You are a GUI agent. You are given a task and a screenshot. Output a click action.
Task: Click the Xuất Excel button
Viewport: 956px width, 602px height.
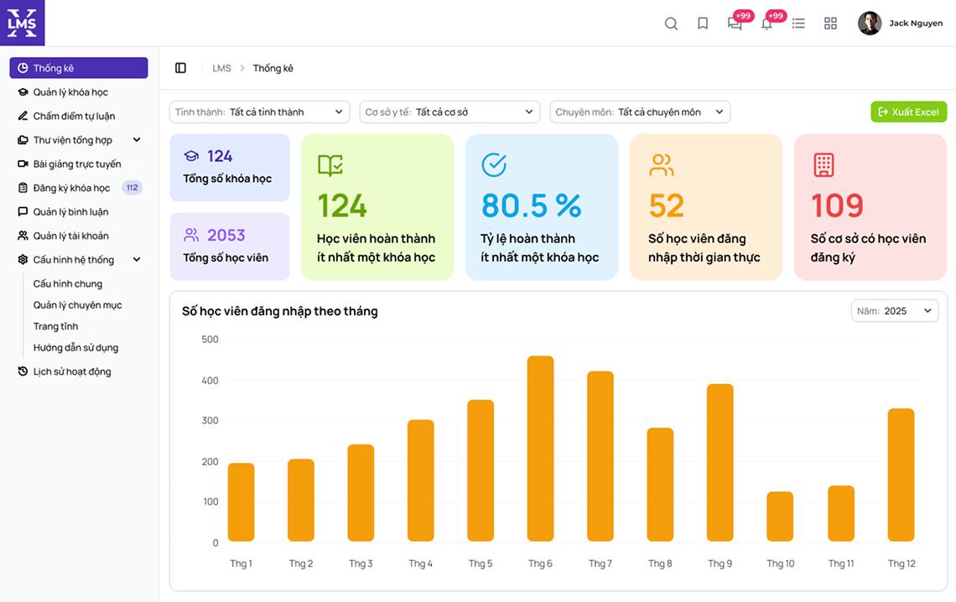coord(908,112)
